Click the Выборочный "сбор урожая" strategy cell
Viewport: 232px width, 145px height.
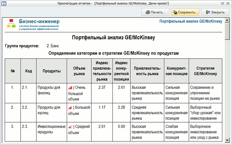(x=206, y=113)
